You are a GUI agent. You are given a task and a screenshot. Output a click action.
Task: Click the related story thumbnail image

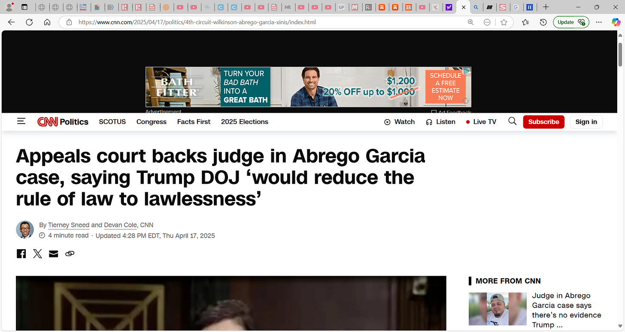click(498, 309)
